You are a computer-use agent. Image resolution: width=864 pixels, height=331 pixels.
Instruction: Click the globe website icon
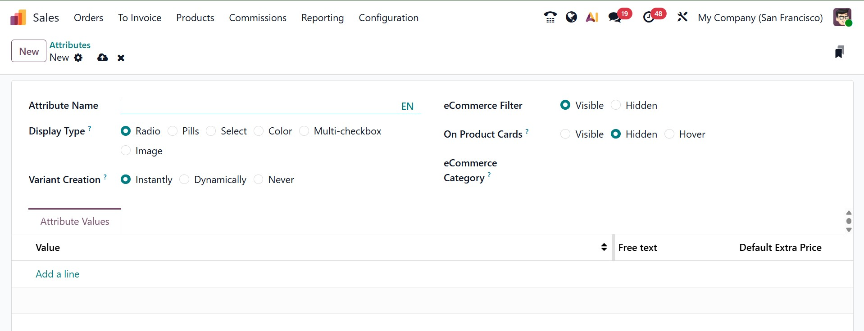click(571, 17)
